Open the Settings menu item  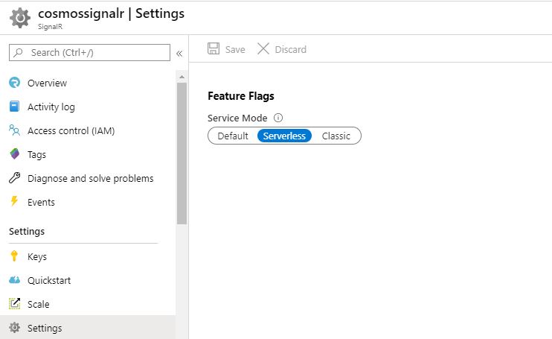click(x=88, y=328)
